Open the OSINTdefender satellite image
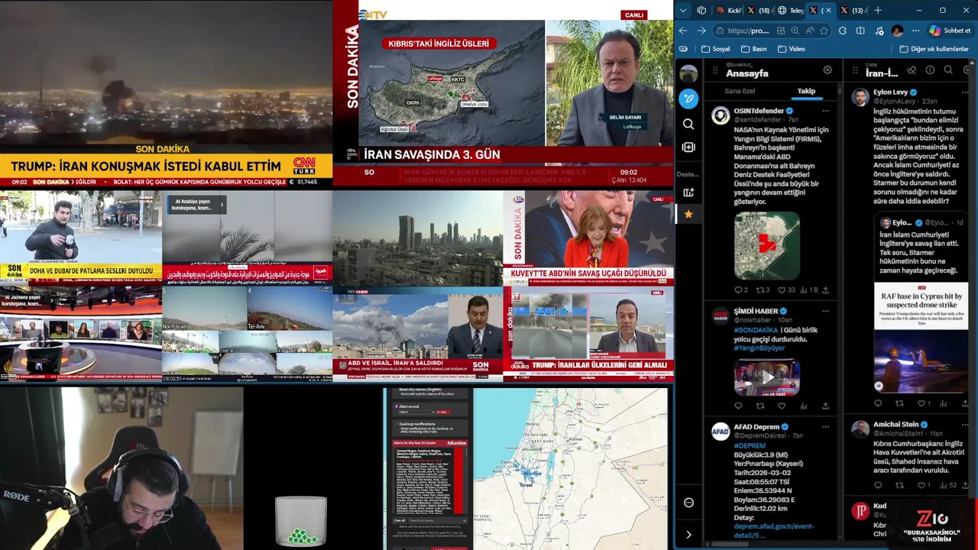Viewport: 978px width, 550px height. point(766,246)
